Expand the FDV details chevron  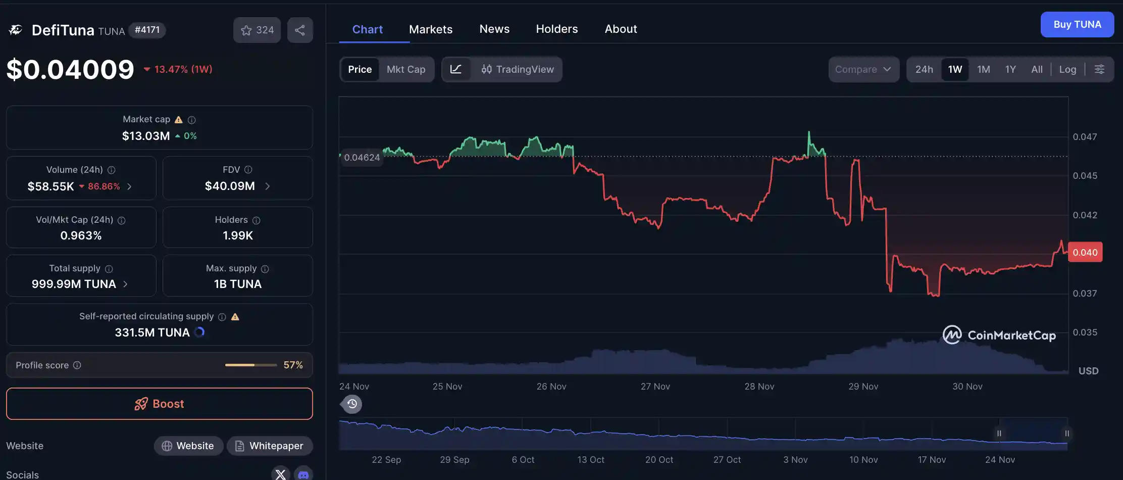click(x=268, y=186)
